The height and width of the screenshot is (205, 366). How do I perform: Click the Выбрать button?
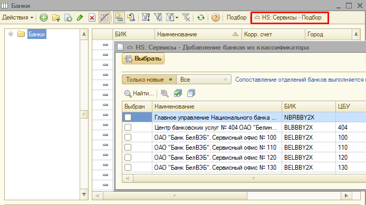[x=143, y=58]
